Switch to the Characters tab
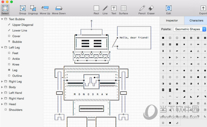Screen dimensions: 207x127 196,20
